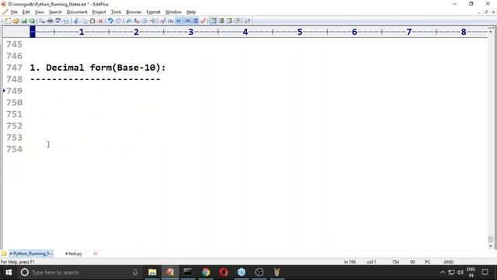The image size is (497, 280).
Task: Open Google Chrome from the taskbar
Action: coord(206,272)
